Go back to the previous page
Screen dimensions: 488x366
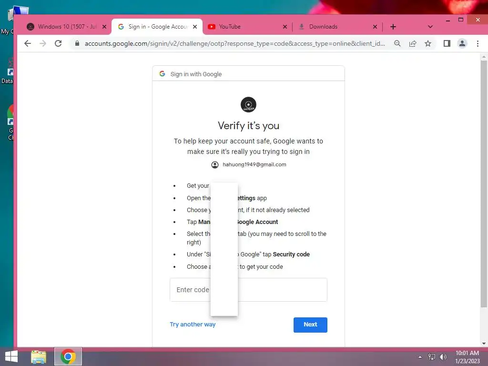(x=28, y=43)
